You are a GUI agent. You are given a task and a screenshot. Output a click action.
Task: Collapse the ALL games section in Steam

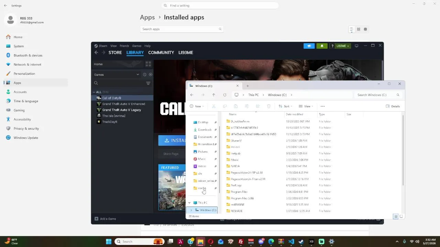(x=94, y=92)
